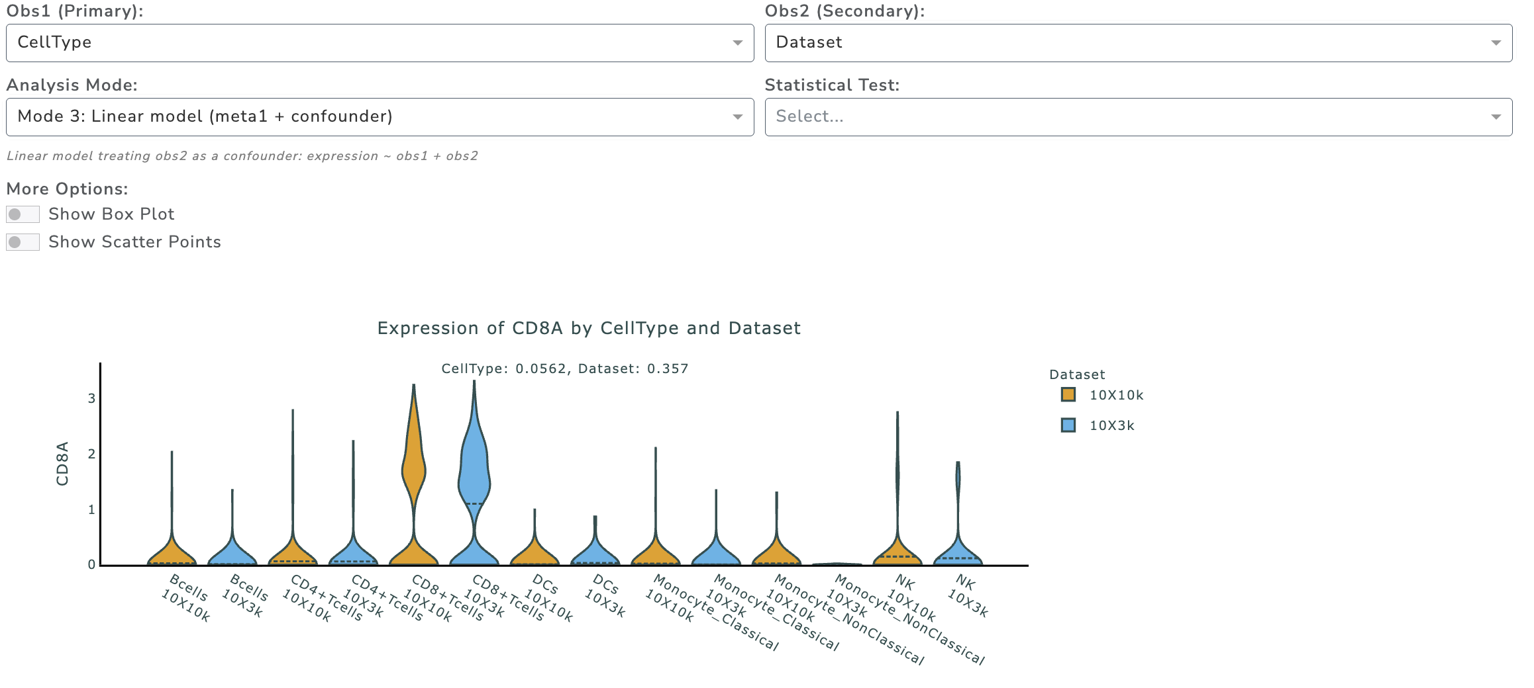Open the Obs1 CellType dropdown
1534x688 pixels.
tap(380, 43)
